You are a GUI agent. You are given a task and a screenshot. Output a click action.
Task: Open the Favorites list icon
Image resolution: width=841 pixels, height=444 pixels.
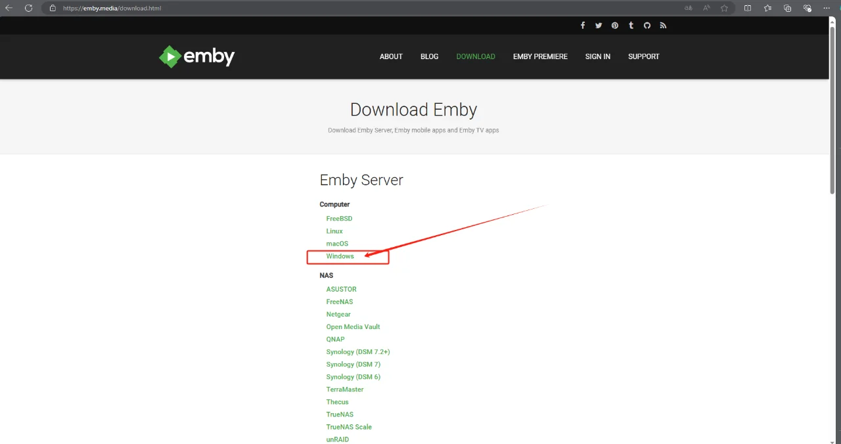[767, 9]
